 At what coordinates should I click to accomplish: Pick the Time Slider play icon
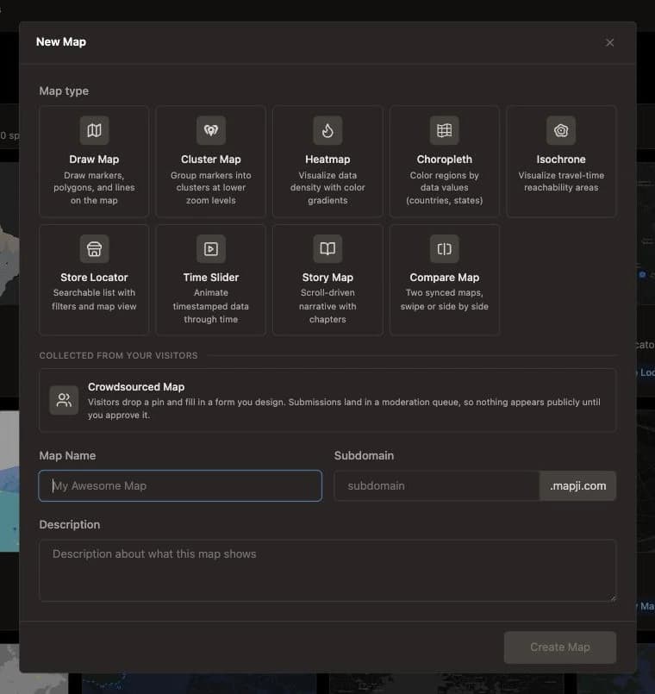pos(210,249)
